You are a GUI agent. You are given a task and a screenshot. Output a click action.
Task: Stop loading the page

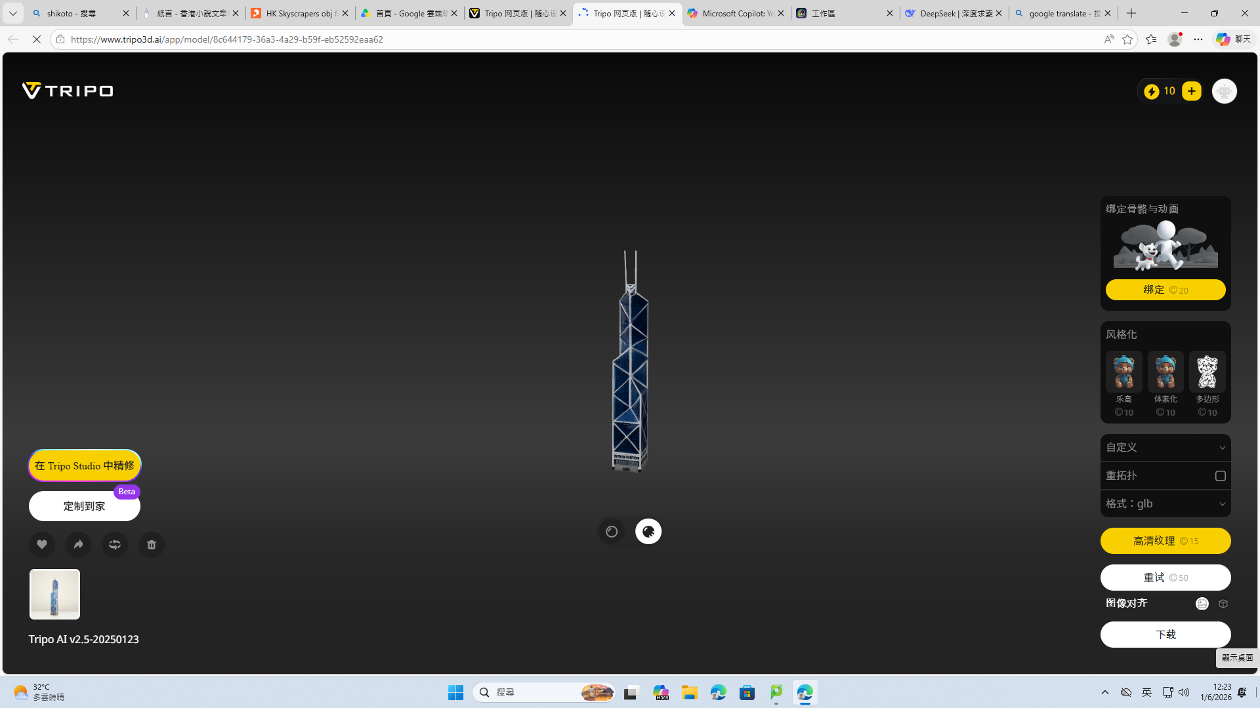click(x=36, y=39)
